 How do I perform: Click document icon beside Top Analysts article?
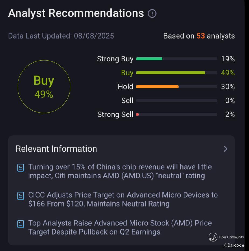tap(20, 224)
